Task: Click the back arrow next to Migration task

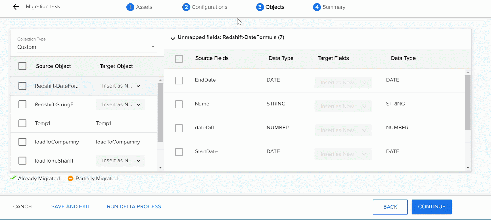Action: click(16, 7)
